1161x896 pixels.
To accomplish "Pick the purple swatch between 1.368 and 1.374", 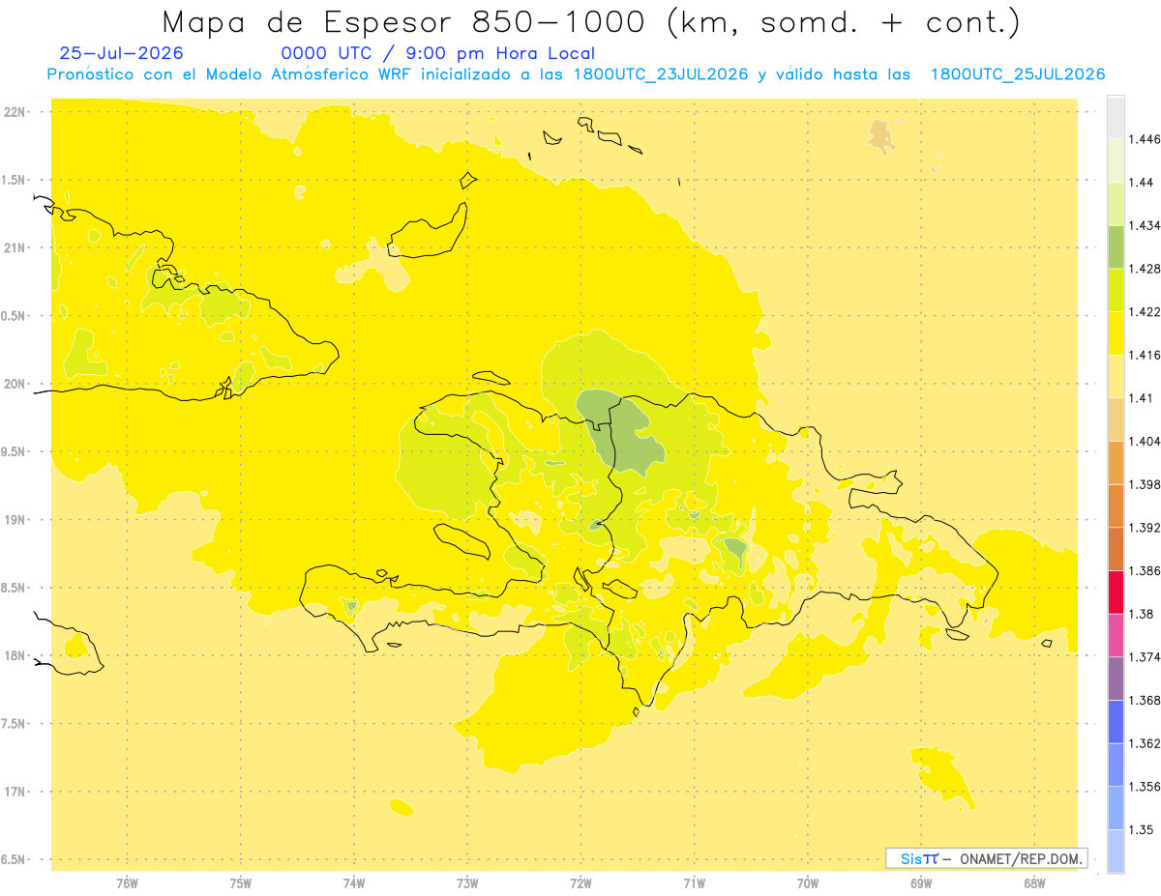I will tap(1116, 679).
